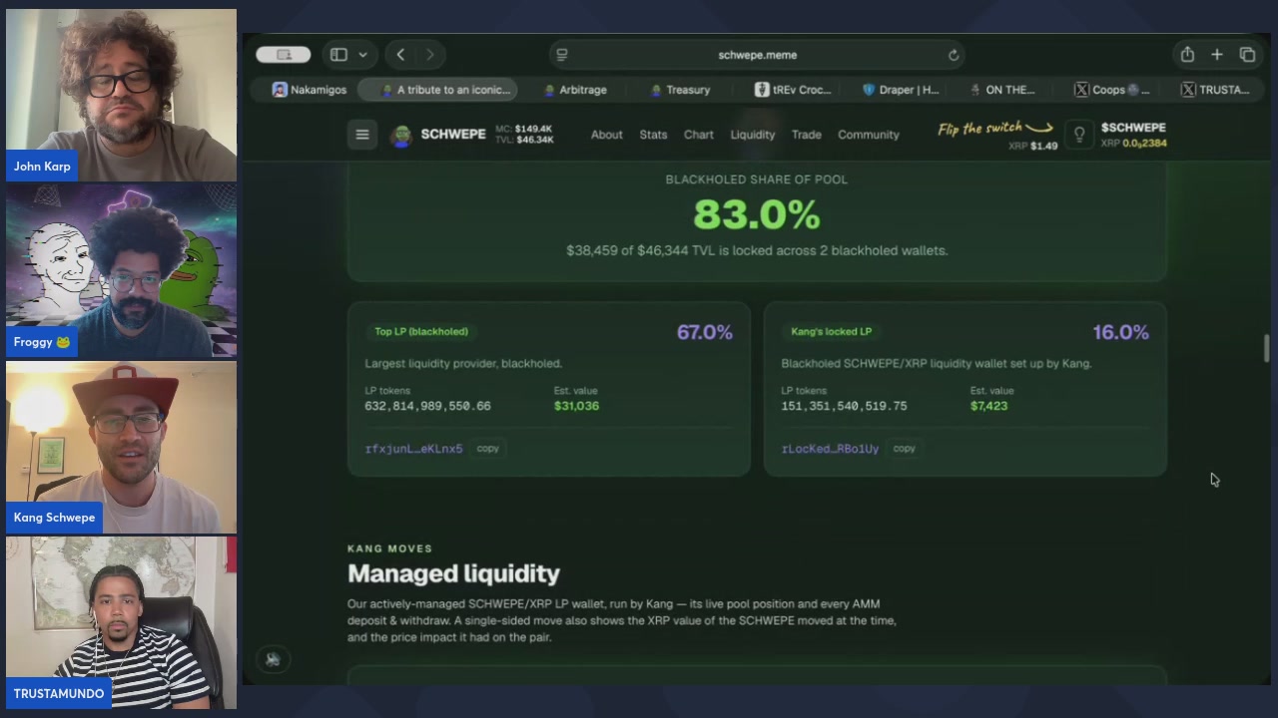This screenshot has width=1278, height=718.
Task: Open the rfxjunL...eKLnx5 wallet link
Action: tap(413, 449)
